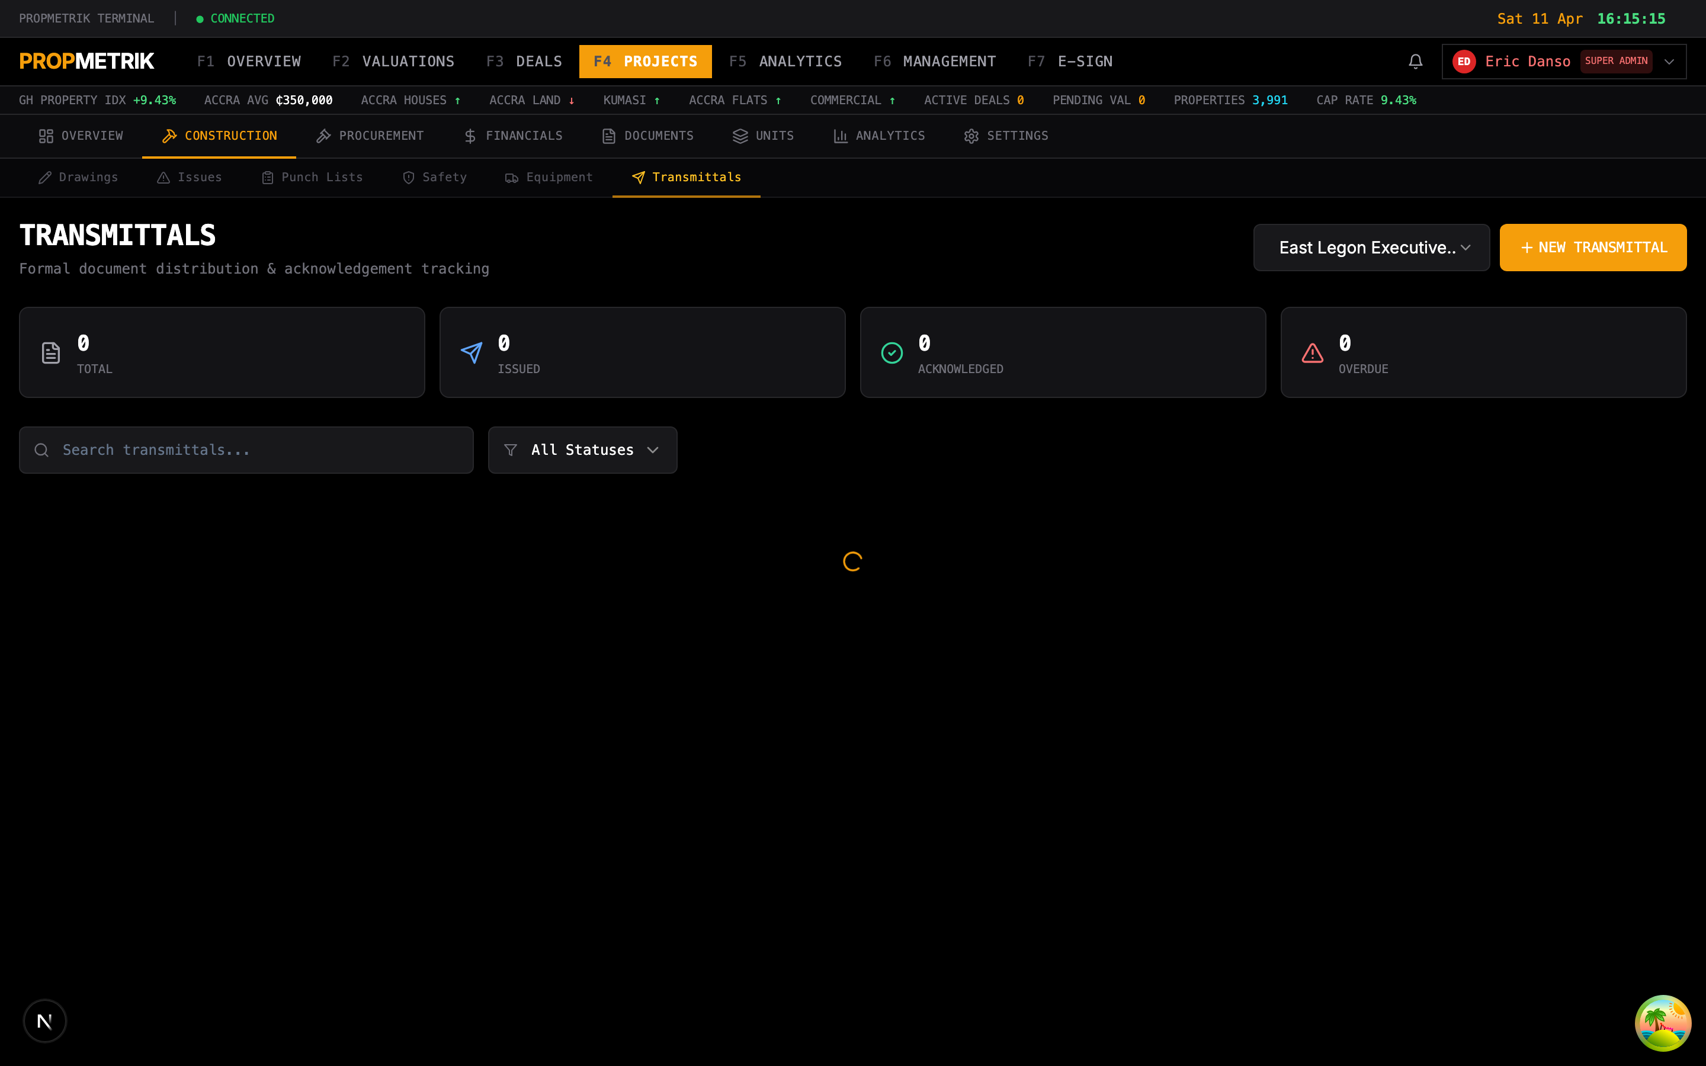Open F5 Analytics
Screen dimensions: 1706x1066
click(785, 62)
